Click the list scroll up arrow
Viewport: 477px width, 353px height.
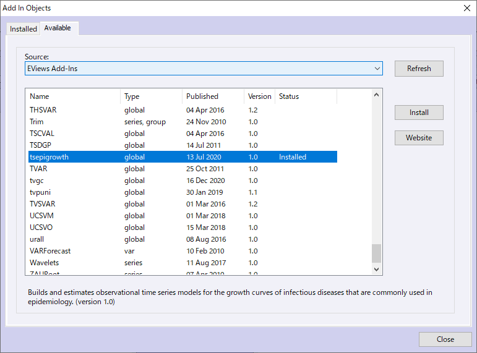pos(376,95)
